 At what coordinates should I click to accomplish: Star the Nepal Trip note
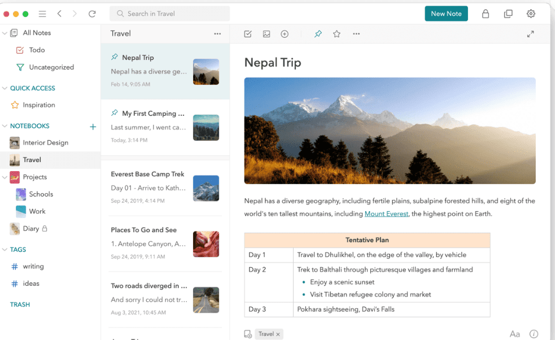[337, 34]
